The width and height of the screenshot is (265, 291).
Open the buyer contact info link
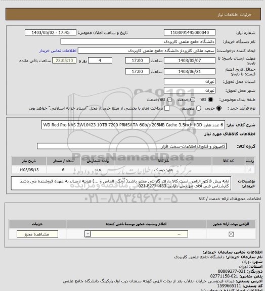point(58,51)
